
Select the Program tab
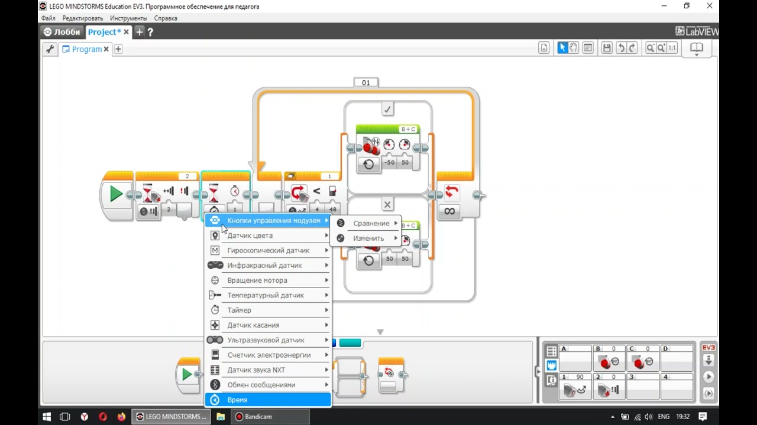(86, 49)
